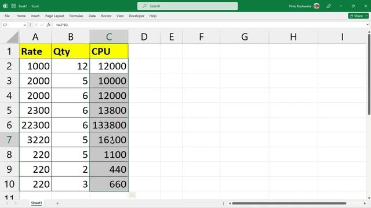Viewport: 371px width, 208px height.
Task: Click horizontal scrollbar right arrow
Action: coord(365,203)
